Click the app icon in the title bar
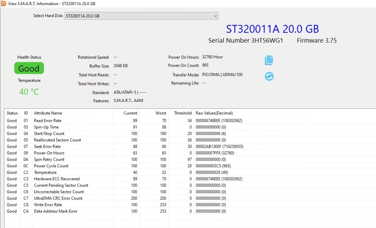376x228 pixels. [x=4, y=4]
